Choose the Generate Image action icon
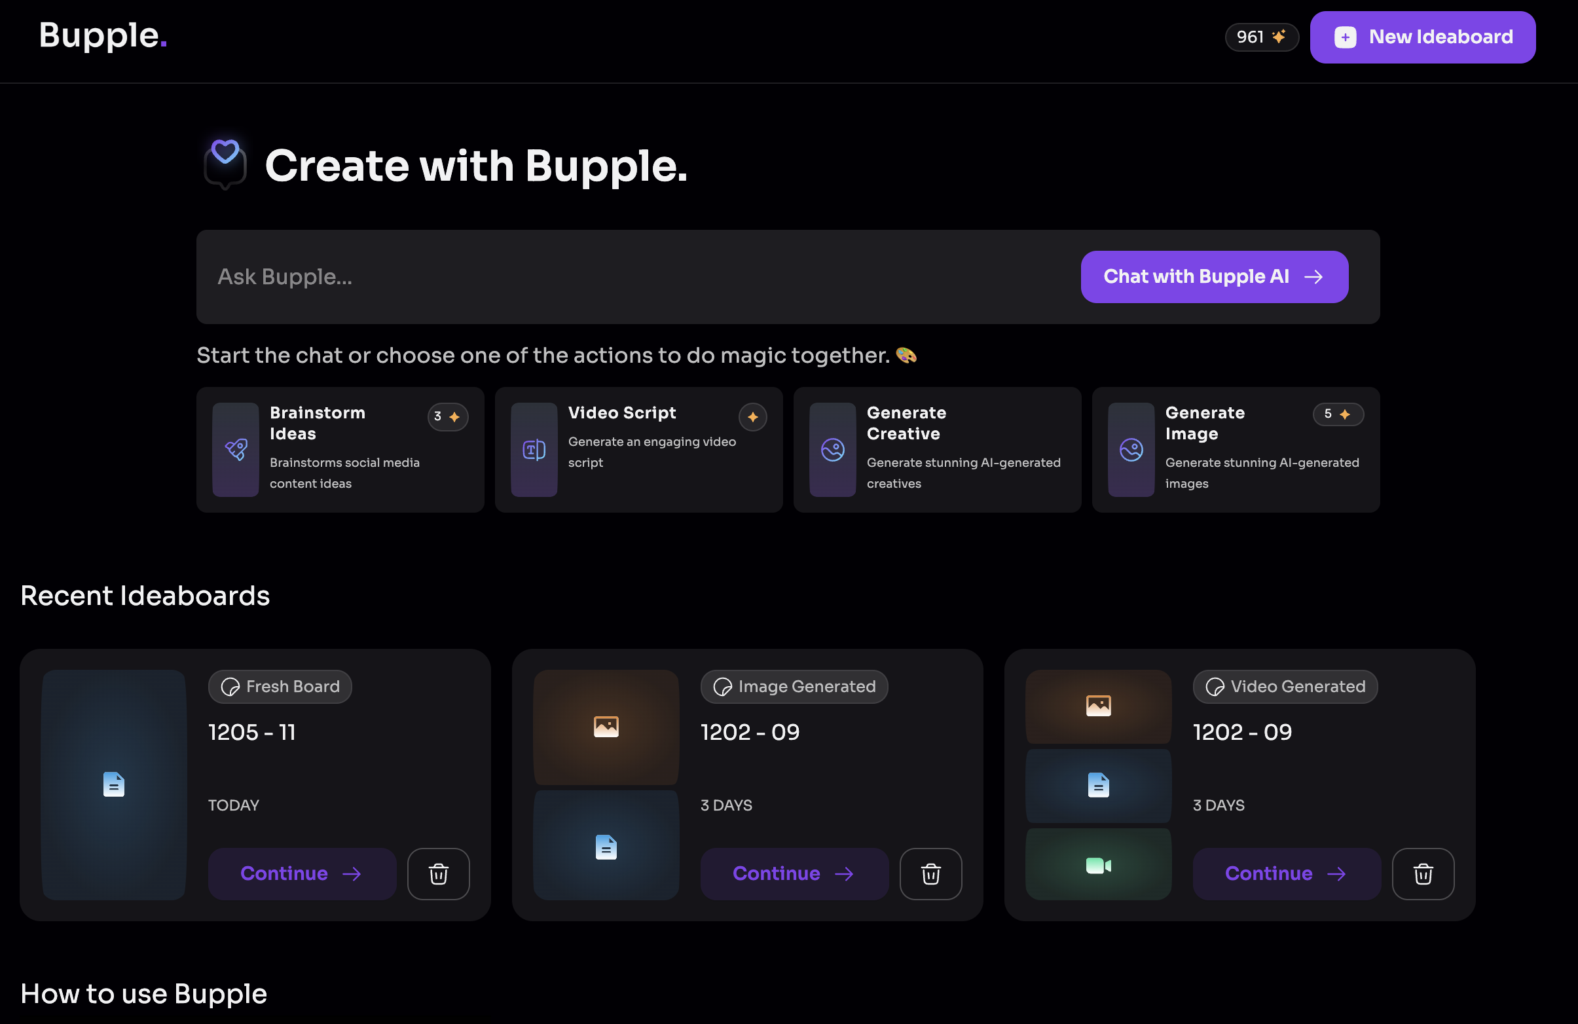Image resolution: width=1578 pixels, height=1024 pixels. [1130, 450]
